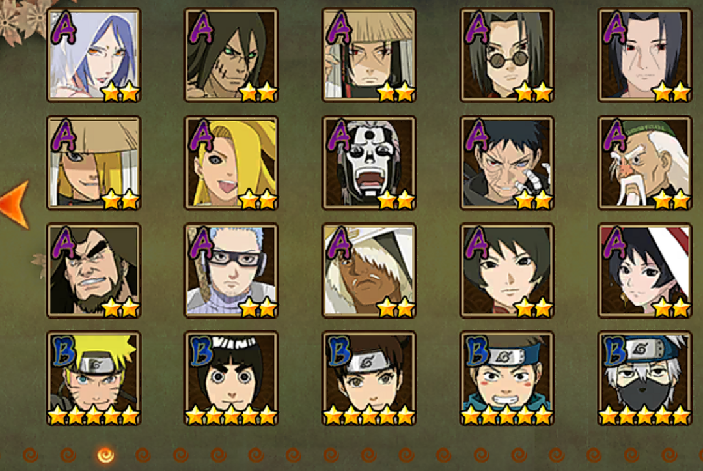The height and width of the screenshot is (471, 703).
Task: Select the blue-haired Konan ninja card
Action: click(x=94, y=55)
